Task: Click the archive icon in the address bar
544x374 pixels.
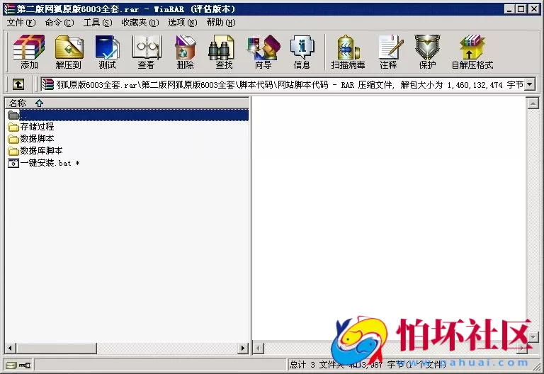Action: [47, 84]
